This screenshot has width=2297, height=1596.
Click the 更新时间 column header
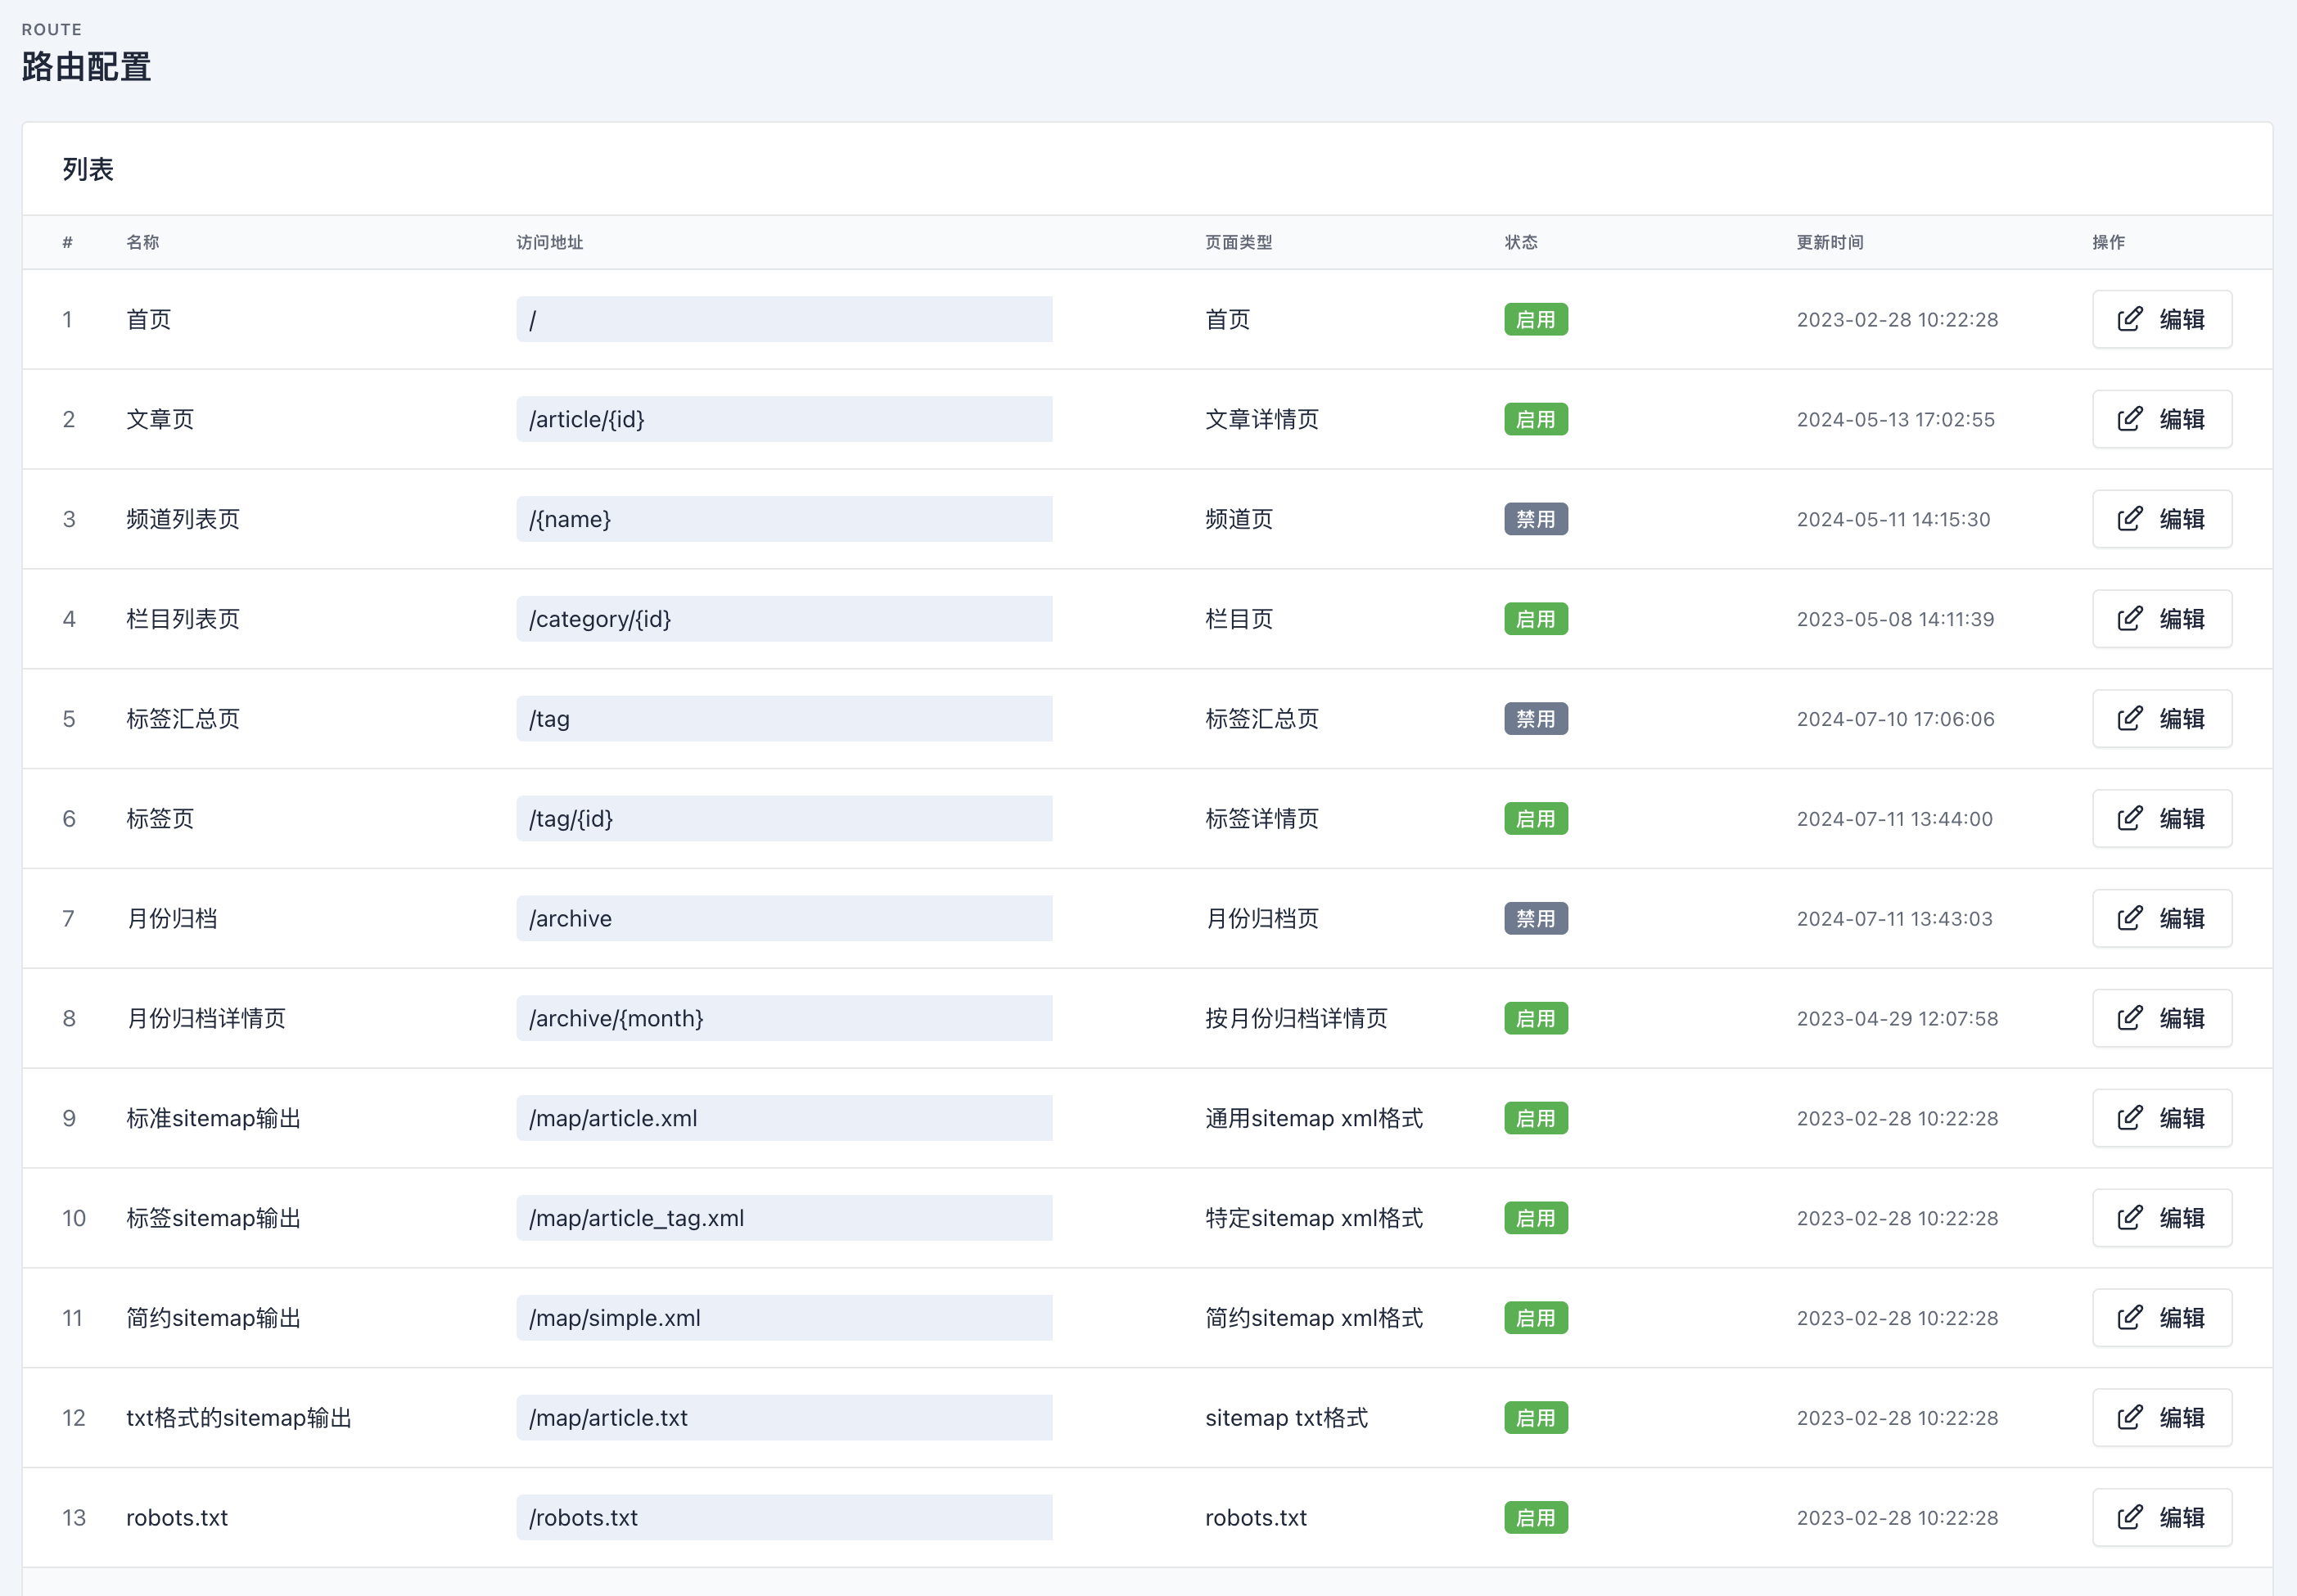(x=1829, y=242)
